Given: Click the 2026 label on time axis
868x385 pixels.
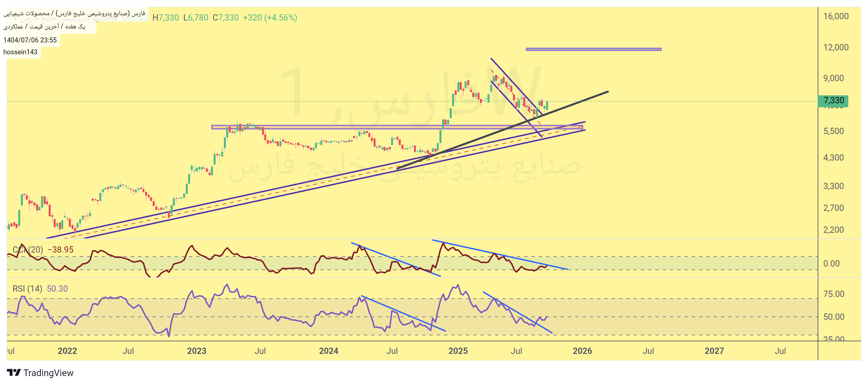Looking at the screenshot, I should 582,351.
